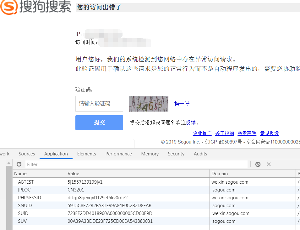Switch to the Memory tab
This screenshot has width=300, height=230.
click(150, 154)
